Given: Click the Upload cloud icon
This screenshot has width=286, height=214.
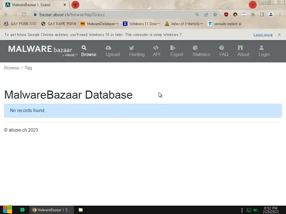Looking at the screenshot, I should (x=108, y=48).
